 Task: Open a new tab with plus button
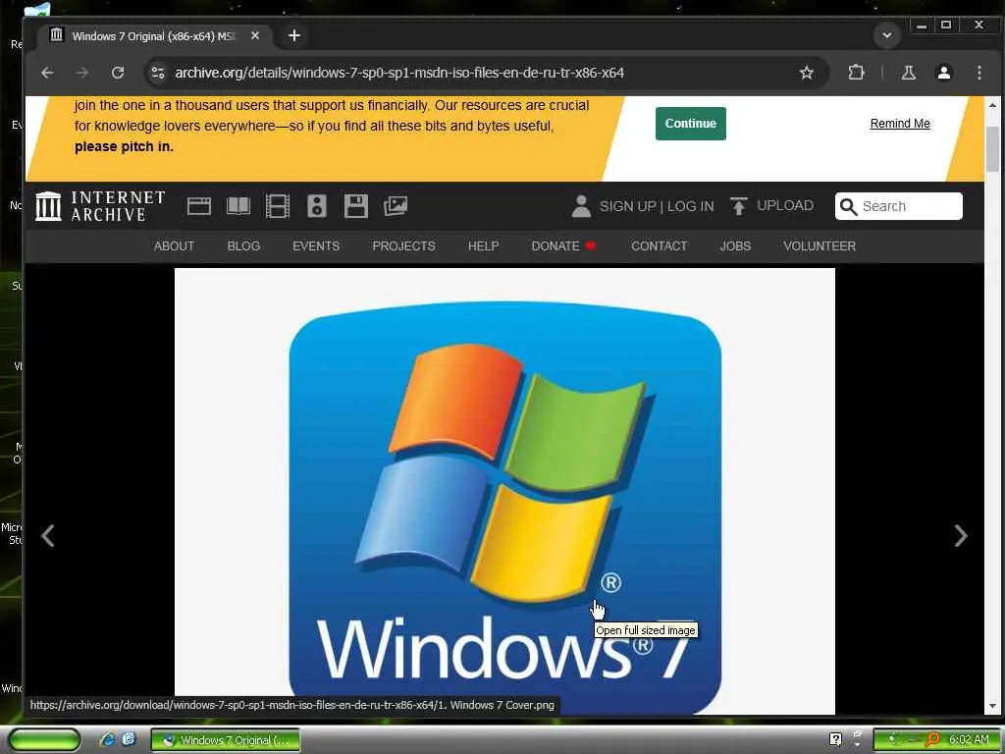click(294, 36)
